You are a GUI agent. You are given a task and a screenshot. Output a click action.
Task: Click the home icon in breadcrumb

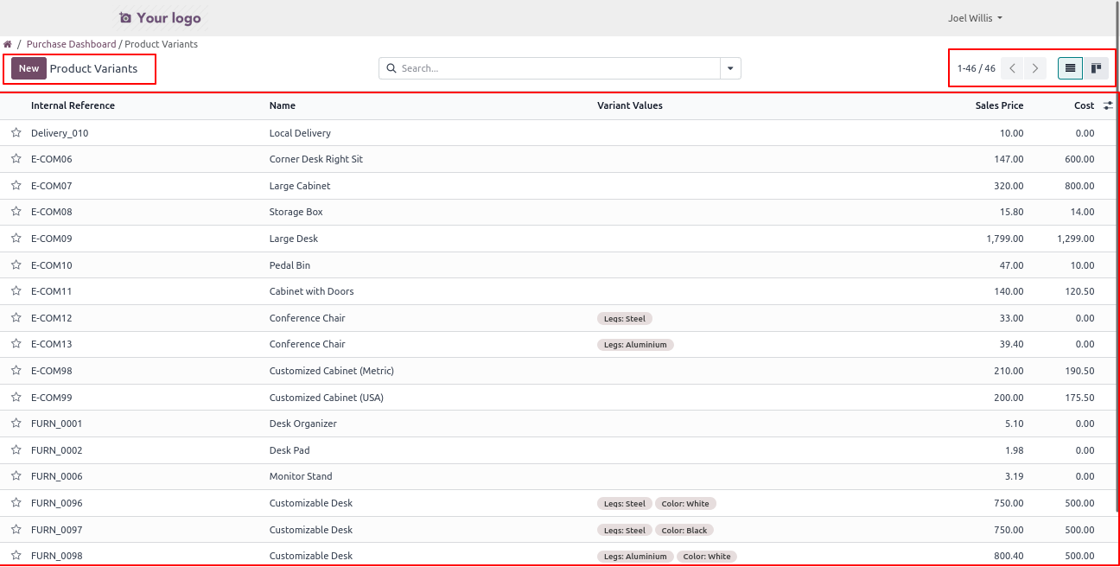click(x=8, y=44)
